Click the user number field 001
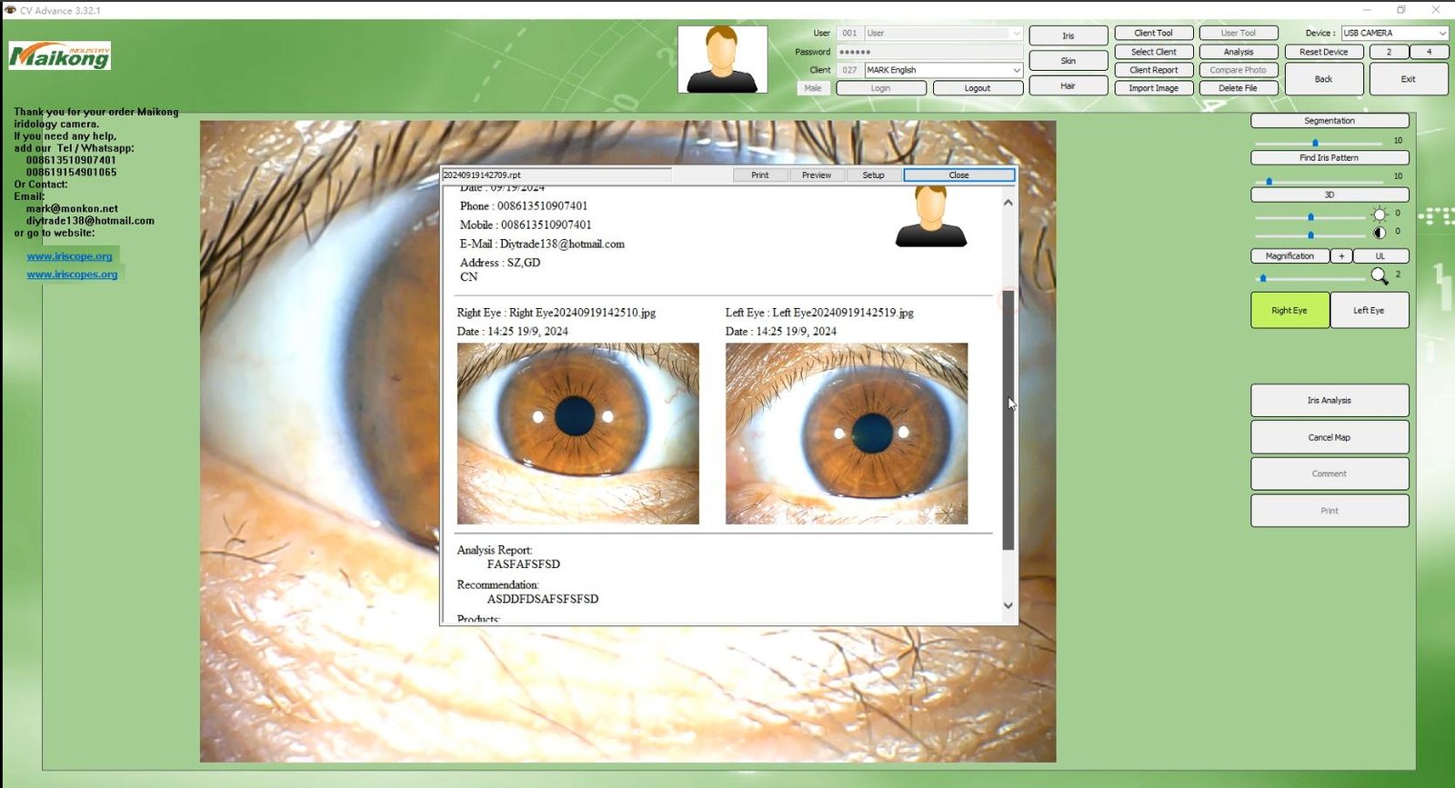 coord(848,33)
